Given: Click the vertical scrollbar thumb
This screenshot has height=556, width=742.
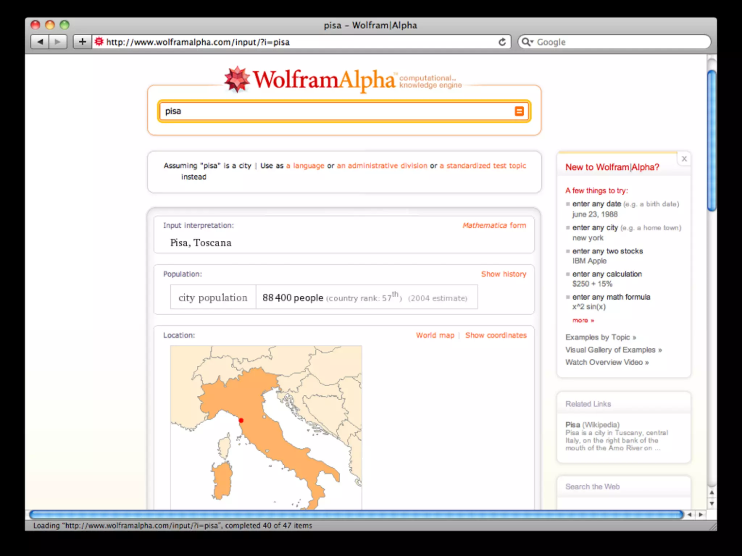Looking at the screenshot, I should (x=712, y=139).
